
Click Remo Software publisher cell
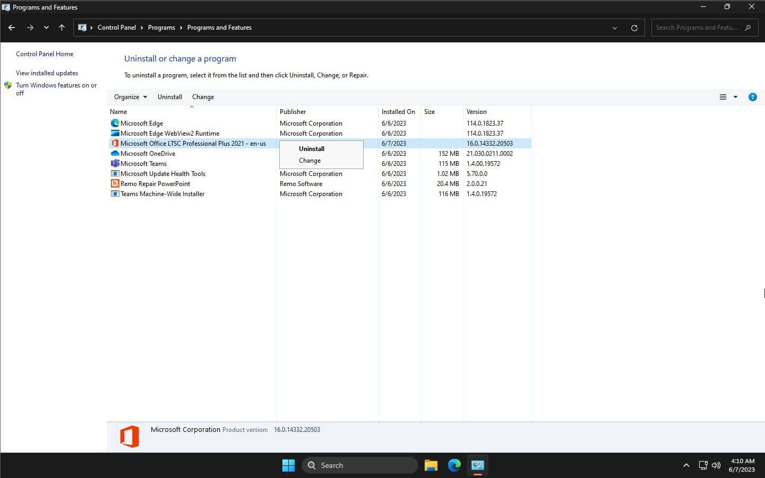(x=301, y=184)
